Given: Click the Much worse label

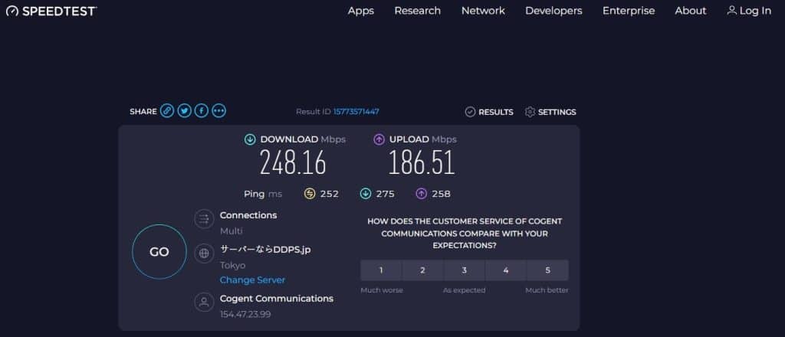Looking at the screenshot, I should click(382, 290).
